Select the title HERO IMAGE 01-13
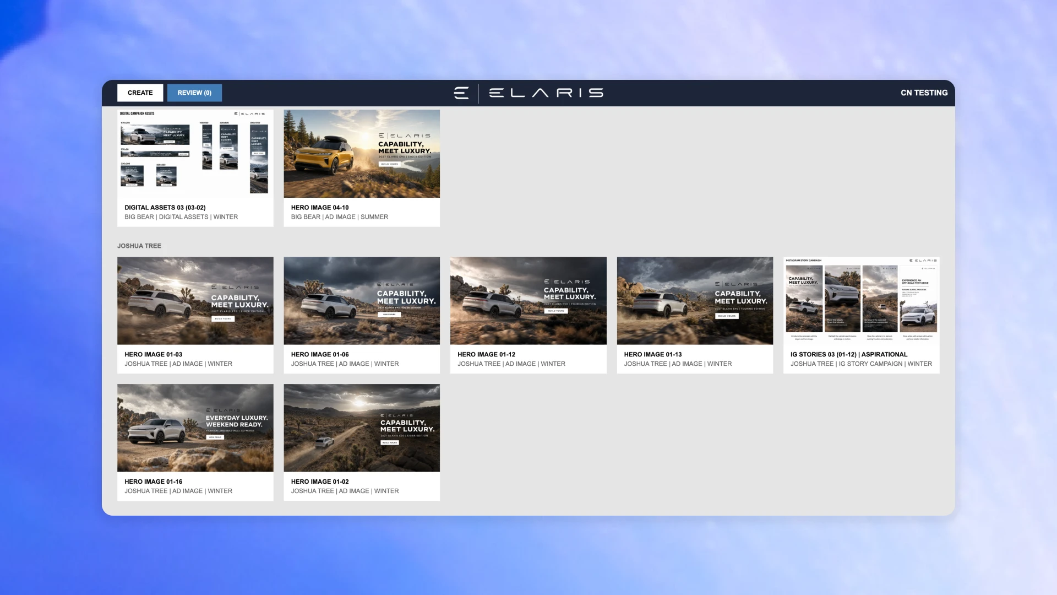The height and width of the screenshot is (595, 1057). (652, 354)
